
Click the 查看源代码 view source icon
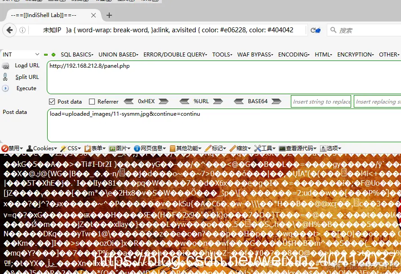point(283,148)
